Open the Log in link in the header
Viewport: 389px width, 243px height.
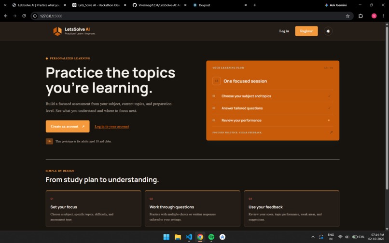(x=284, y=31)
